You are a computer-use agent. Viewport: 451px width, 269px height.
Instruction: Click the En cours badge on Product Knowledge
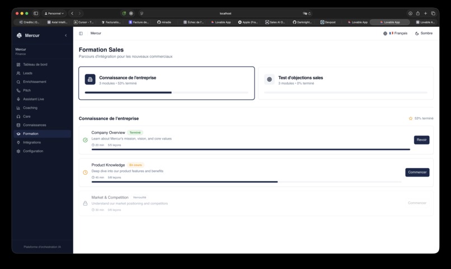pos(135,165)
